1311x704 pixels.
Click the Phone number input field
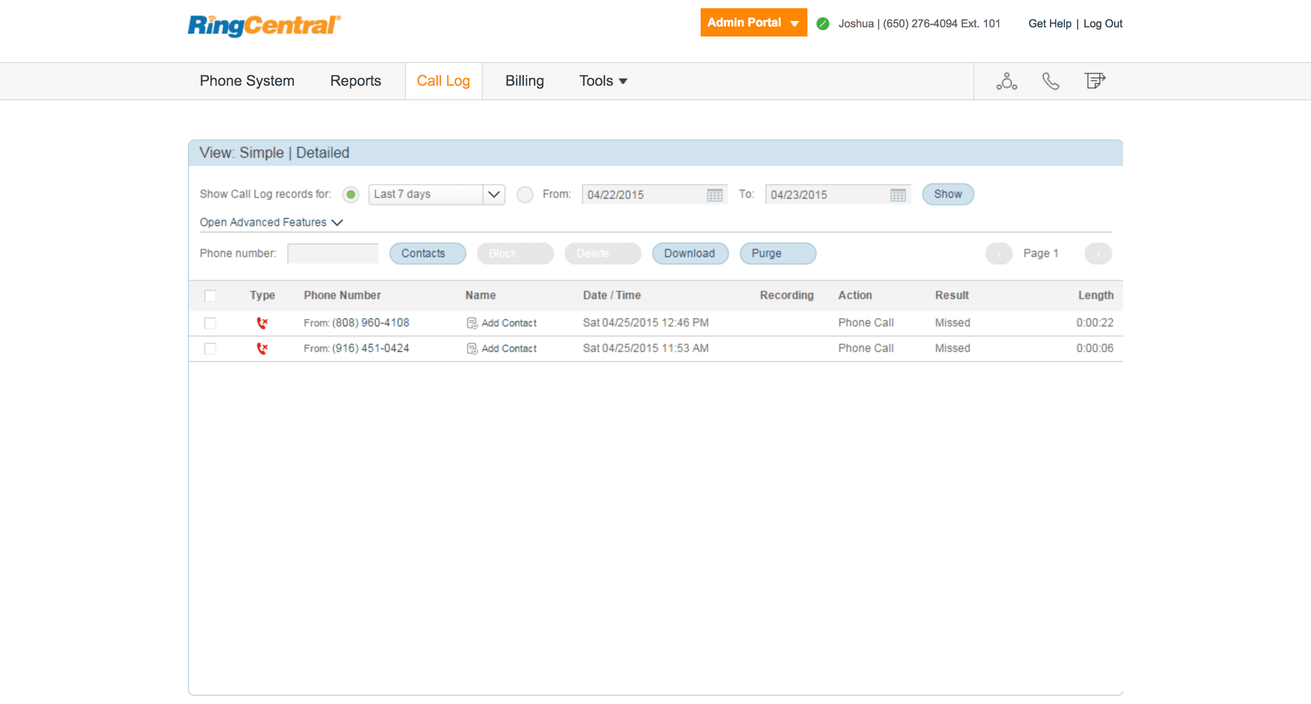[x=333, y=254]
